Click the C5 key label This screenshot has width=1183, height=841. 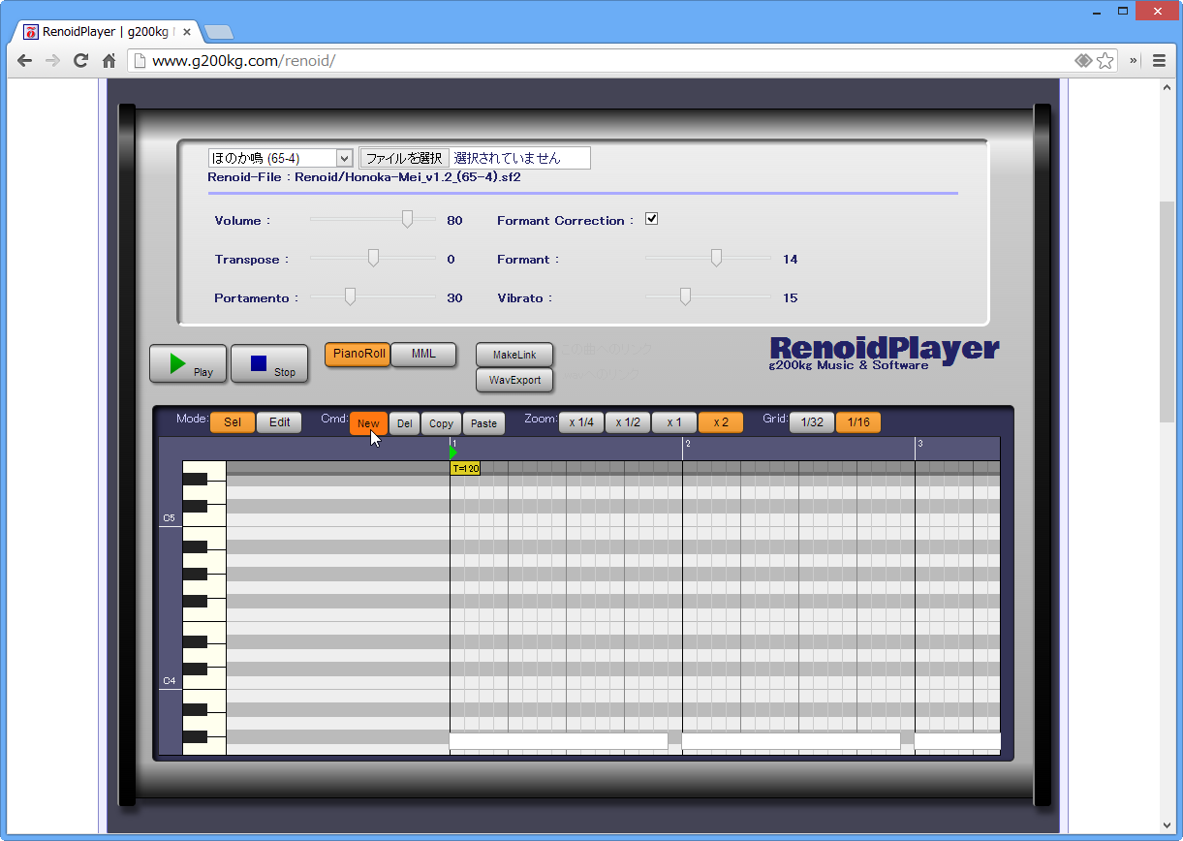169,518
